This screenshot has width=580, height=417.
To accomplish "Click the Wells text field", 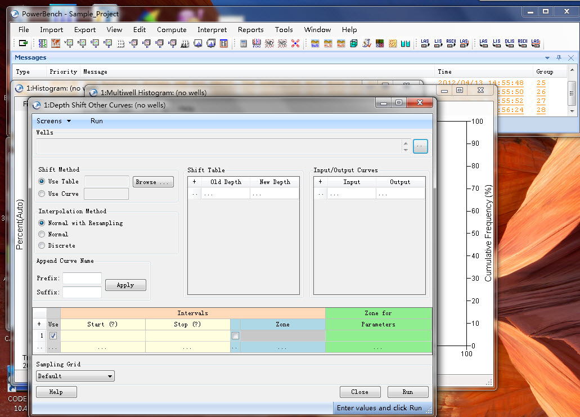I will pyautogui.click(x=219, y=146).
